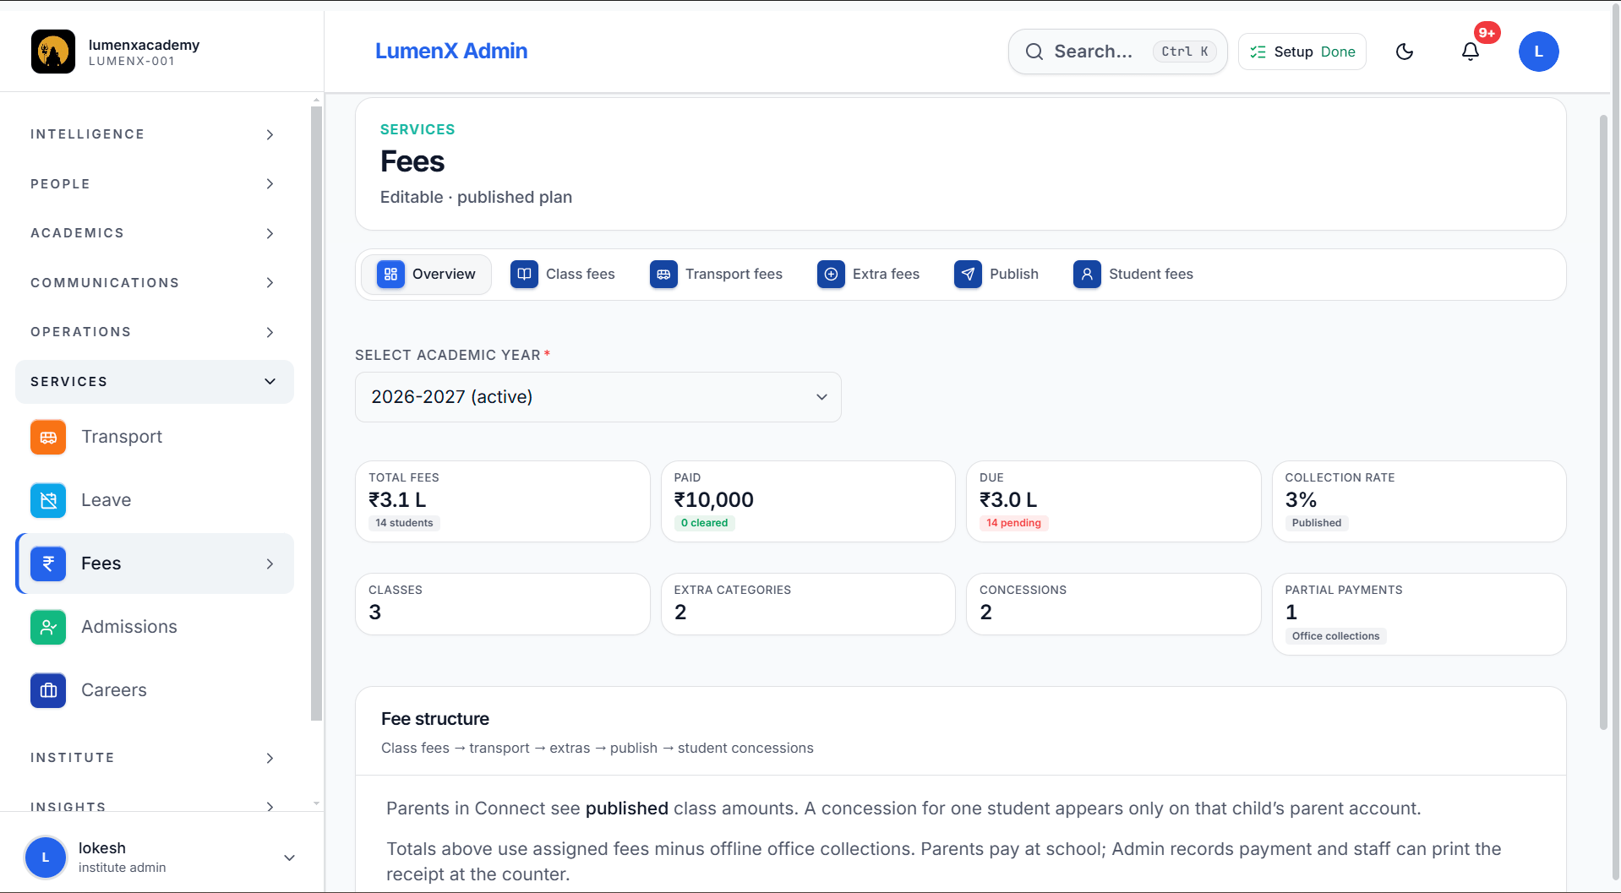This screenshot has width=1621, height=893.
Task: Open Leave in the sidebar
Action: 154,500
